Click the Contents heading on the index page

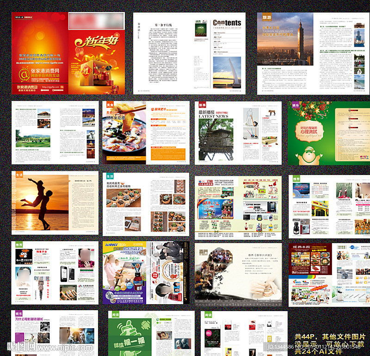(x=227, y=23)
